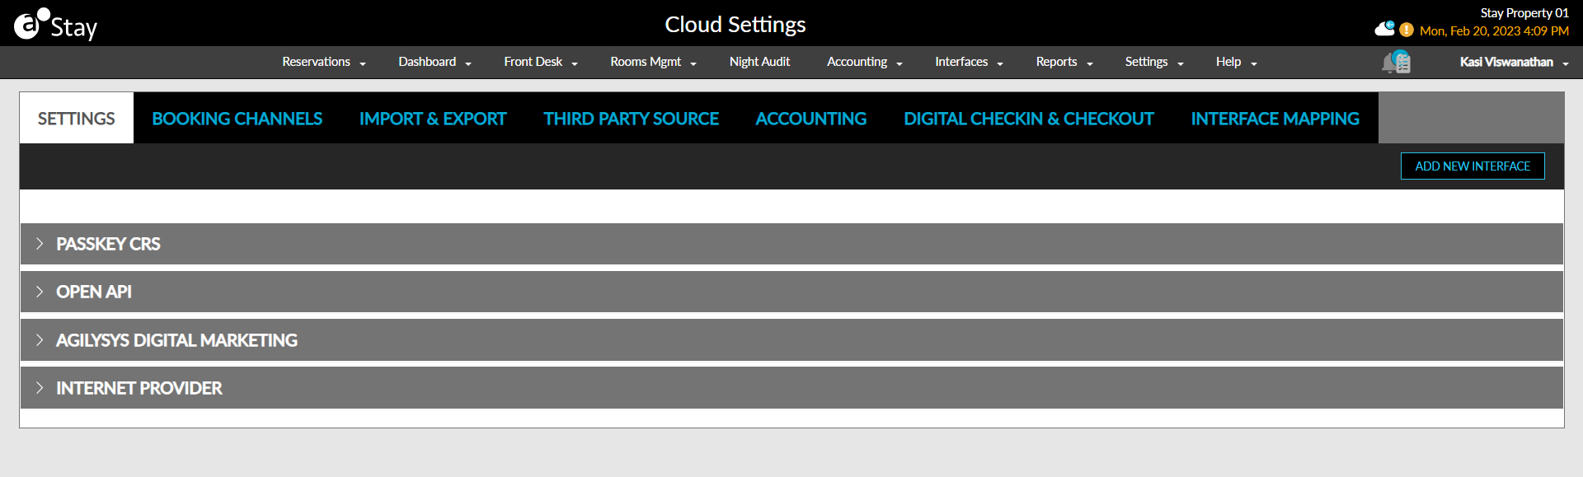Screen dimensions: 1583x477
Task: Click the Stay Property 01 label
Action: click(1524, 13)
